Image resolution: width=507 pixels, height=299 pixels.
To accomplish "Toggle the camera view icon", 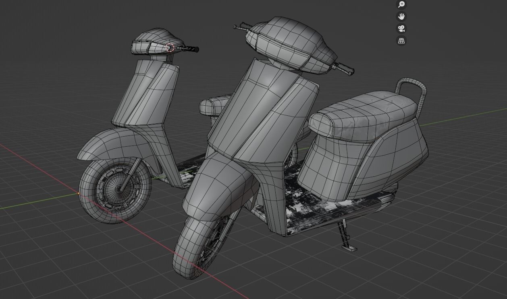I will pyautogui.click(x=401, y=29).
